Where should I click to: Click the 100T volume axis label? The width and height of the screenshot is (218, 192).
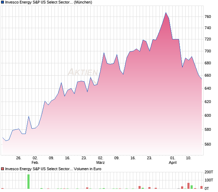click(209, 180)
